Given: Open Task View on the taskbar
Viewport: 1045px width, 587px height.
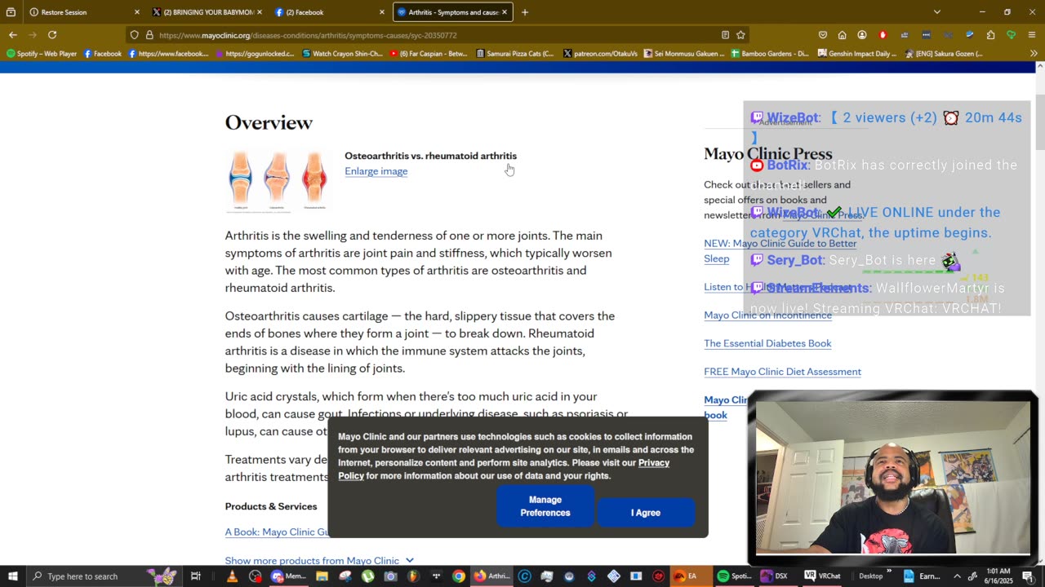Looking at the screenshot, I should [196, 576].
